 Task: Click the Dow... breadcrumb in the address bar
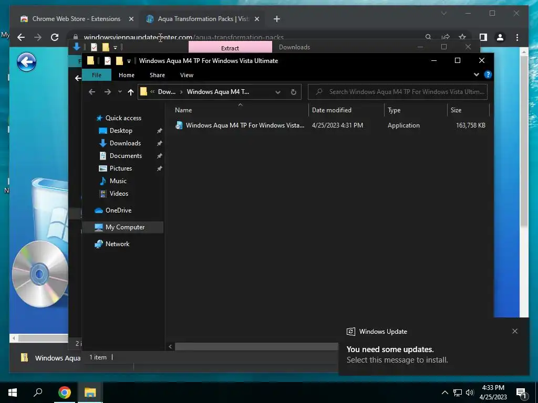167,92
